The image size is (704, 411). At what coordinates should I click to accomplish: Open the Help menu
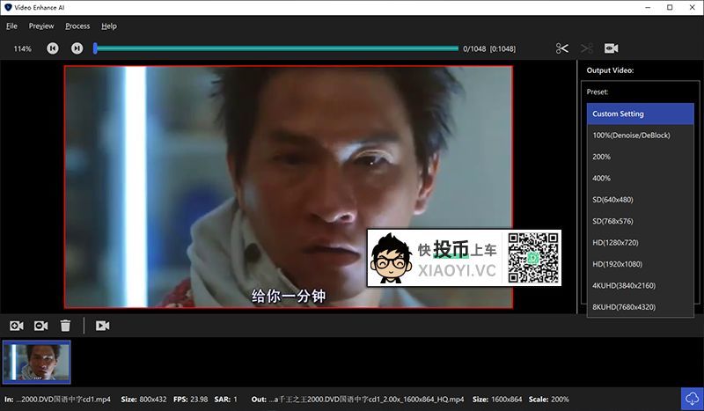pyautogui.click(x=109, y=26)
